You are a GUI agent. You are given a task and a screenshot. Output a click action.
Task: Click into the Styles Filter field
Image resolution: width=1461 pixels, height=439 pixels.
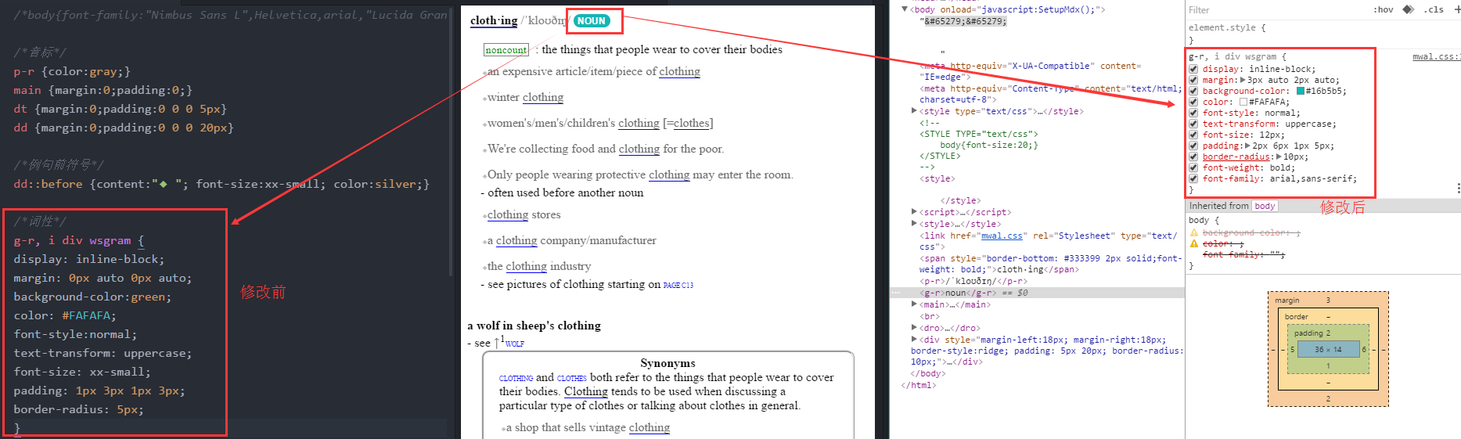coord(1276,10)
